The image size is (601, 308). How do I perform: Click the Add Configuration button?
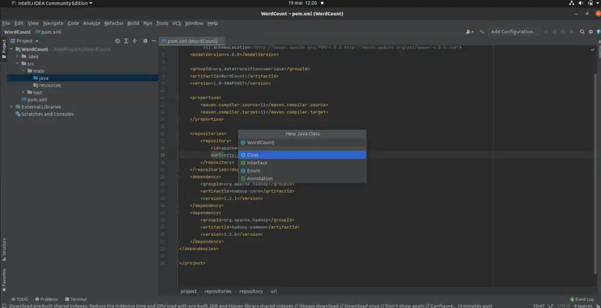point(514,32)
